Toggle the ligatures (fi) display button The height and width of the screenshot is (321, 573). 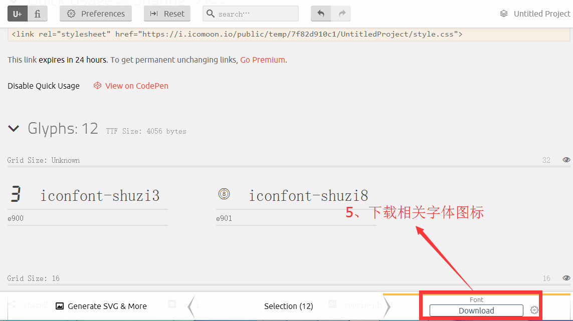coord(38,14)
